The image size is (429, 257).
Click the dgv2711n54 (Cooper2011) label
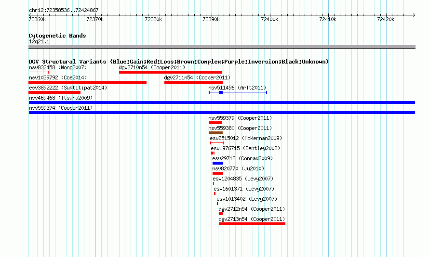(197, 77)
